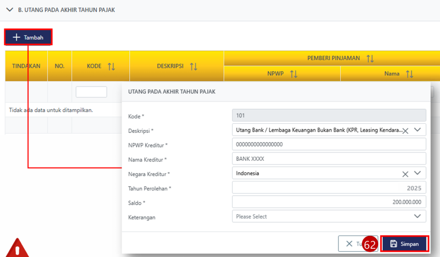Open the Deskripsi dropdown list
Screen dimensions: 440x257
[x=418, y=129]
